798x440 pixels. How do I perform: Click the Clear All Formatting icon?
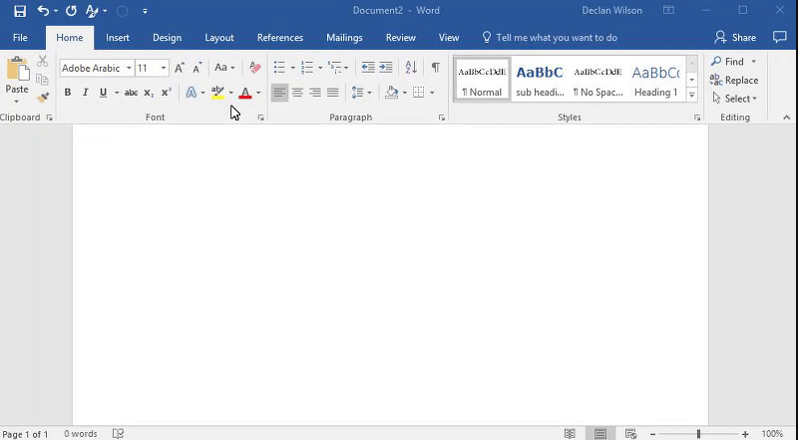click(x=254, y=68)
